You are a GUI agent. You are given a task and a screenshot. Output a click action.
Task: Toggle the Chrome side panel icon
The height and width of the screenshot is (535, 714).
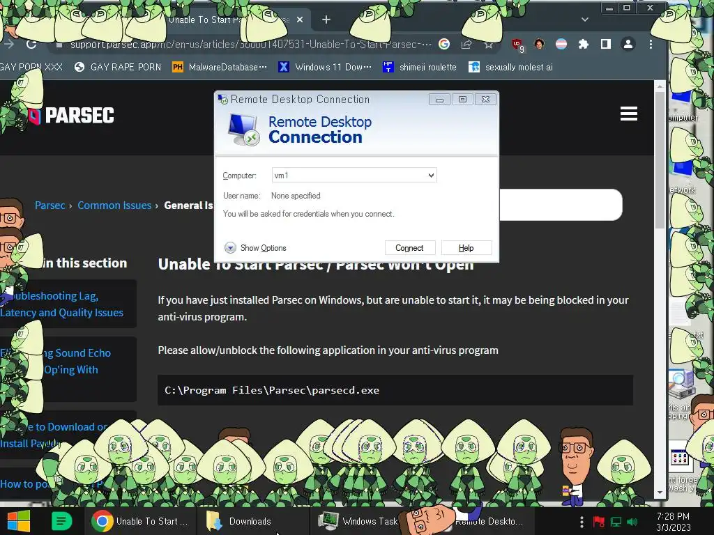pos(606,44)
